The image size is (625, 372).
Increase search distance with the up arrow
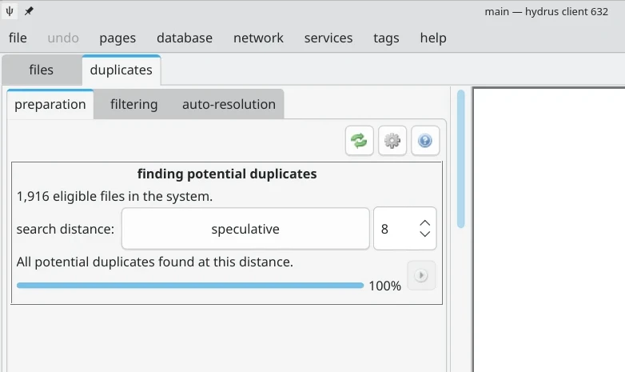(425, 223)
